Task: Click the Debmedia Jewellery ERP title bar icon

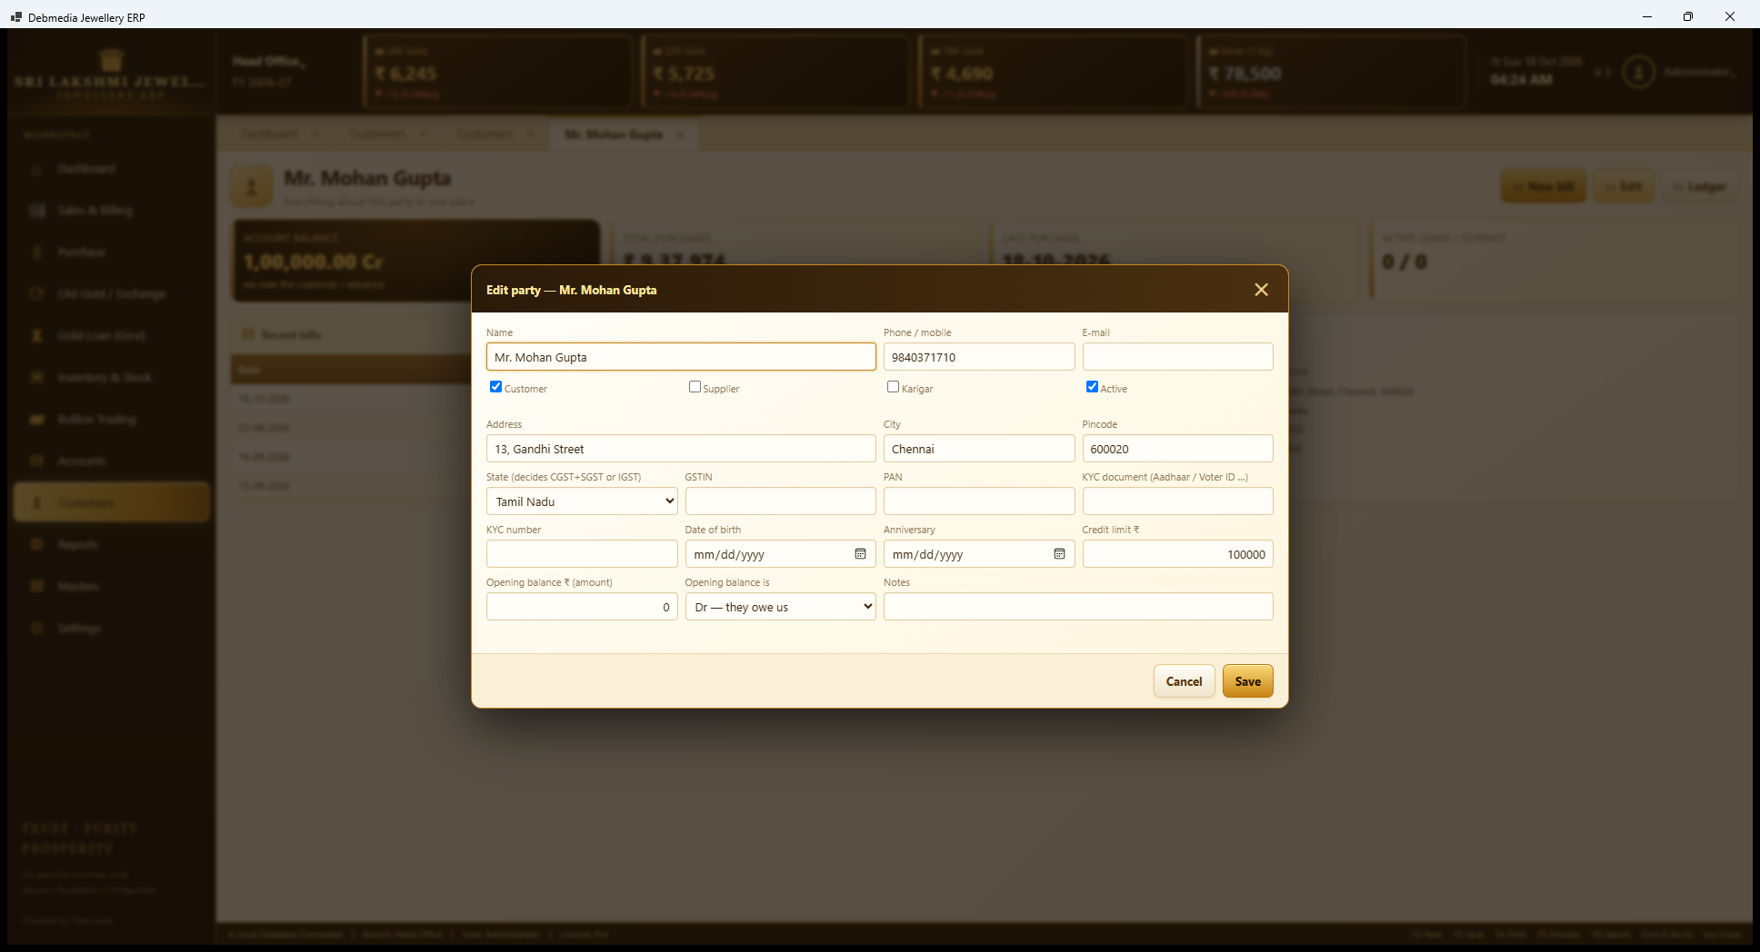Action: (x=15, y=17)
